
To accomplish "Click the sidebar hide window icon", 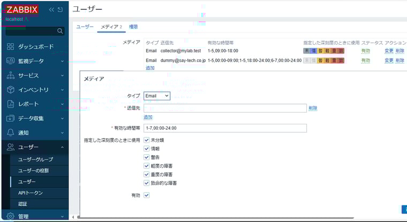I will point(60,10).
